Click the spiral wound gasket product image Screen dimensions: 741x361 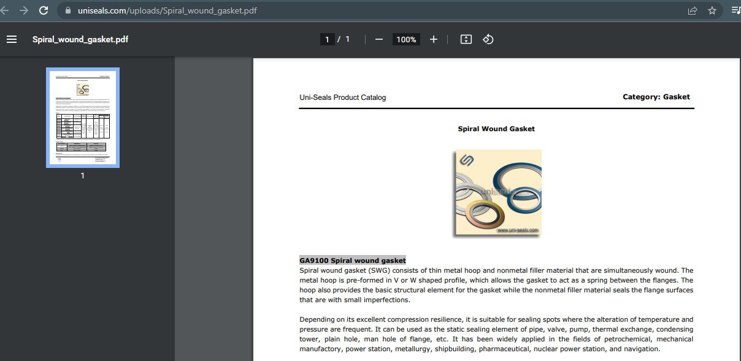[x=497, y=193]
